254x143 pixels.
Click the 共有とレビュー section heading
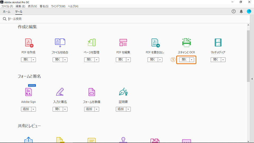[x=29, y=126]
